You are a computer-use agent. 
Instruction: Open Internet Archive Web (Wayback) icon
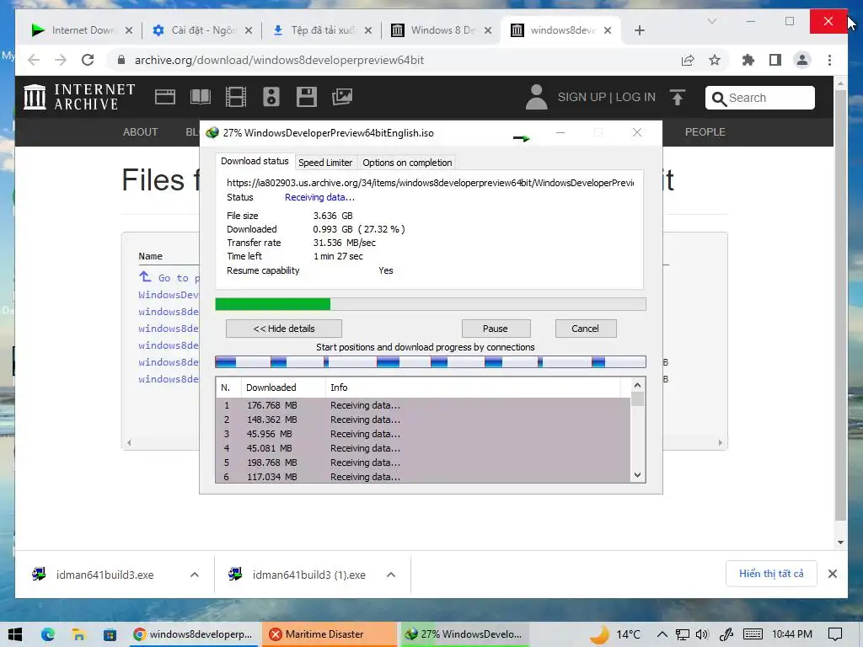(164, 98)
